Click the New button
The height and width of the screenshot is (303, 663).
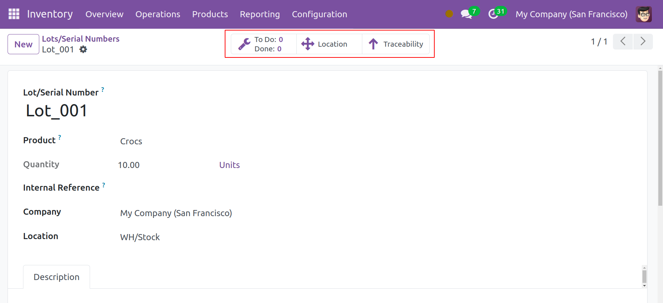pyautogui.click(x=23, y=44)
